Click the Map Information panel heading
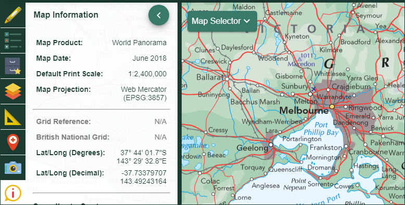The image size is (405, 205). click(66, 15)
